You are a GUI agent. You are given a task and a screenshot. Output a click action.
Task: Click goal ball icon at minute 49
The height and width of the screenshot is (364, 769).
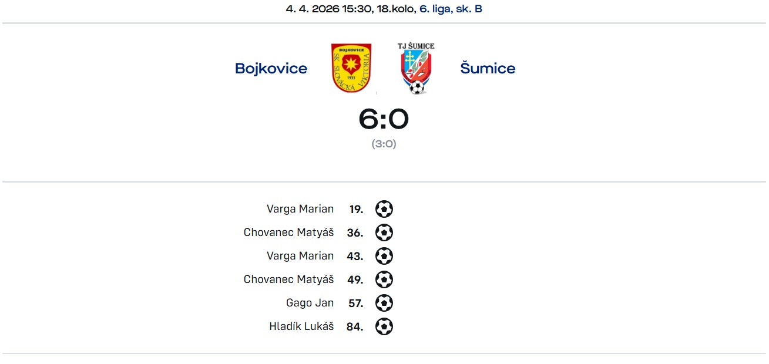point(384,279)
